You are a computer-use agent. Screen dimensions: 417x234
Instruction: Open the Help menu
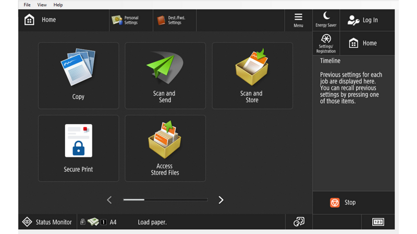coord(58,5)
